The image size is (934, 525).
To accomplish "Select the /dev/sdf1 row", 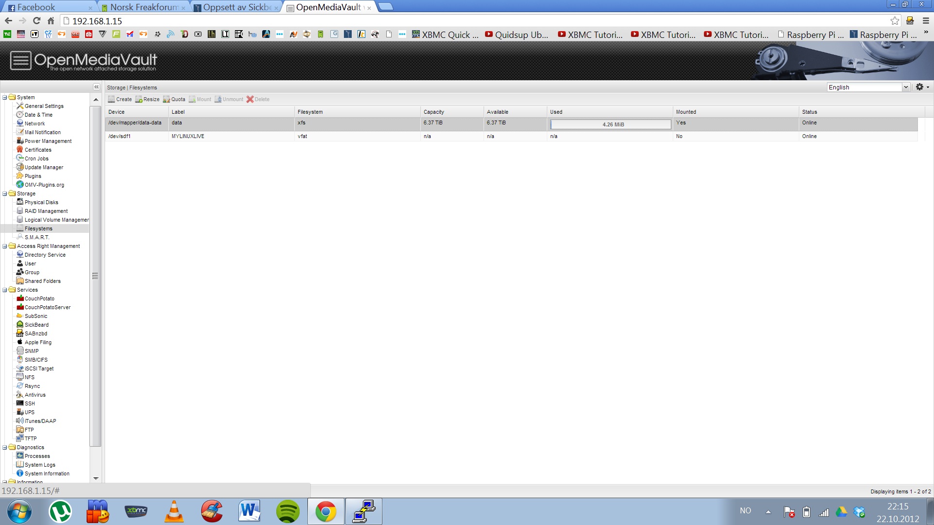I will 511,136.
